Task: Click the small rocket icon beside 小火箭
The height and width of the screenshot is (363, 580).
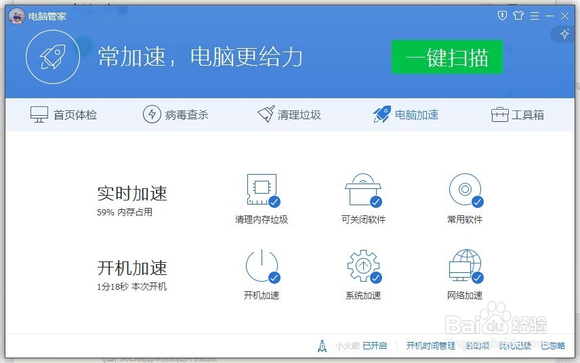Action: (322, 345)
